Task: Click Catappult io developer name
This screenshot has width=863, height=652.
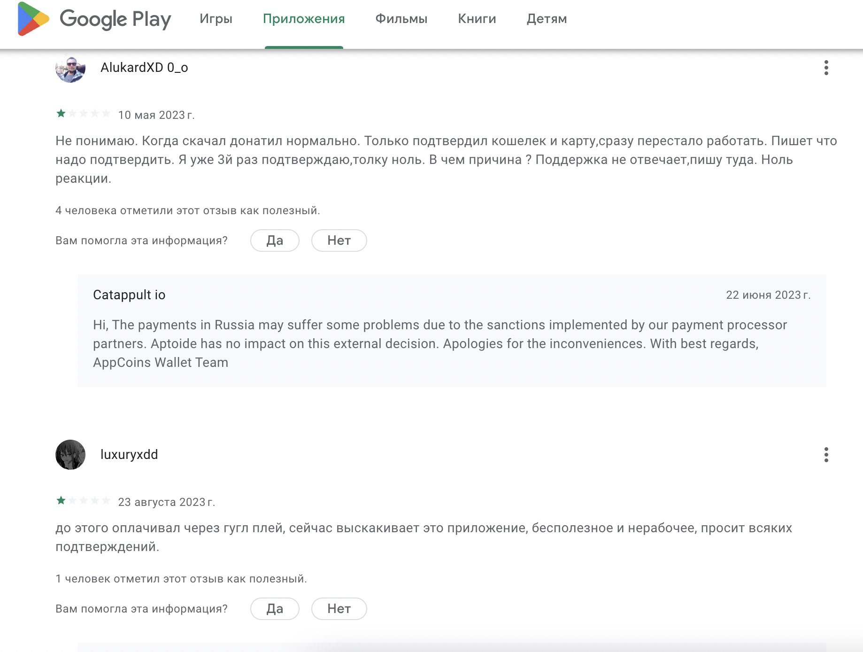Action: [129, 295]
